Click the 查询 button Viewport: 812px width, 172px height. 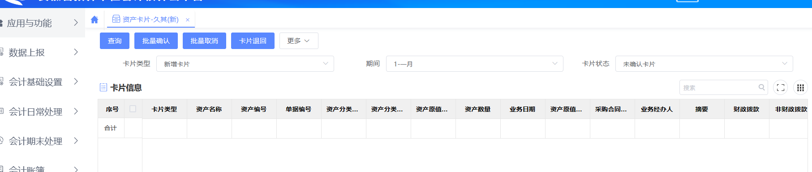click(x=115, y=41)
